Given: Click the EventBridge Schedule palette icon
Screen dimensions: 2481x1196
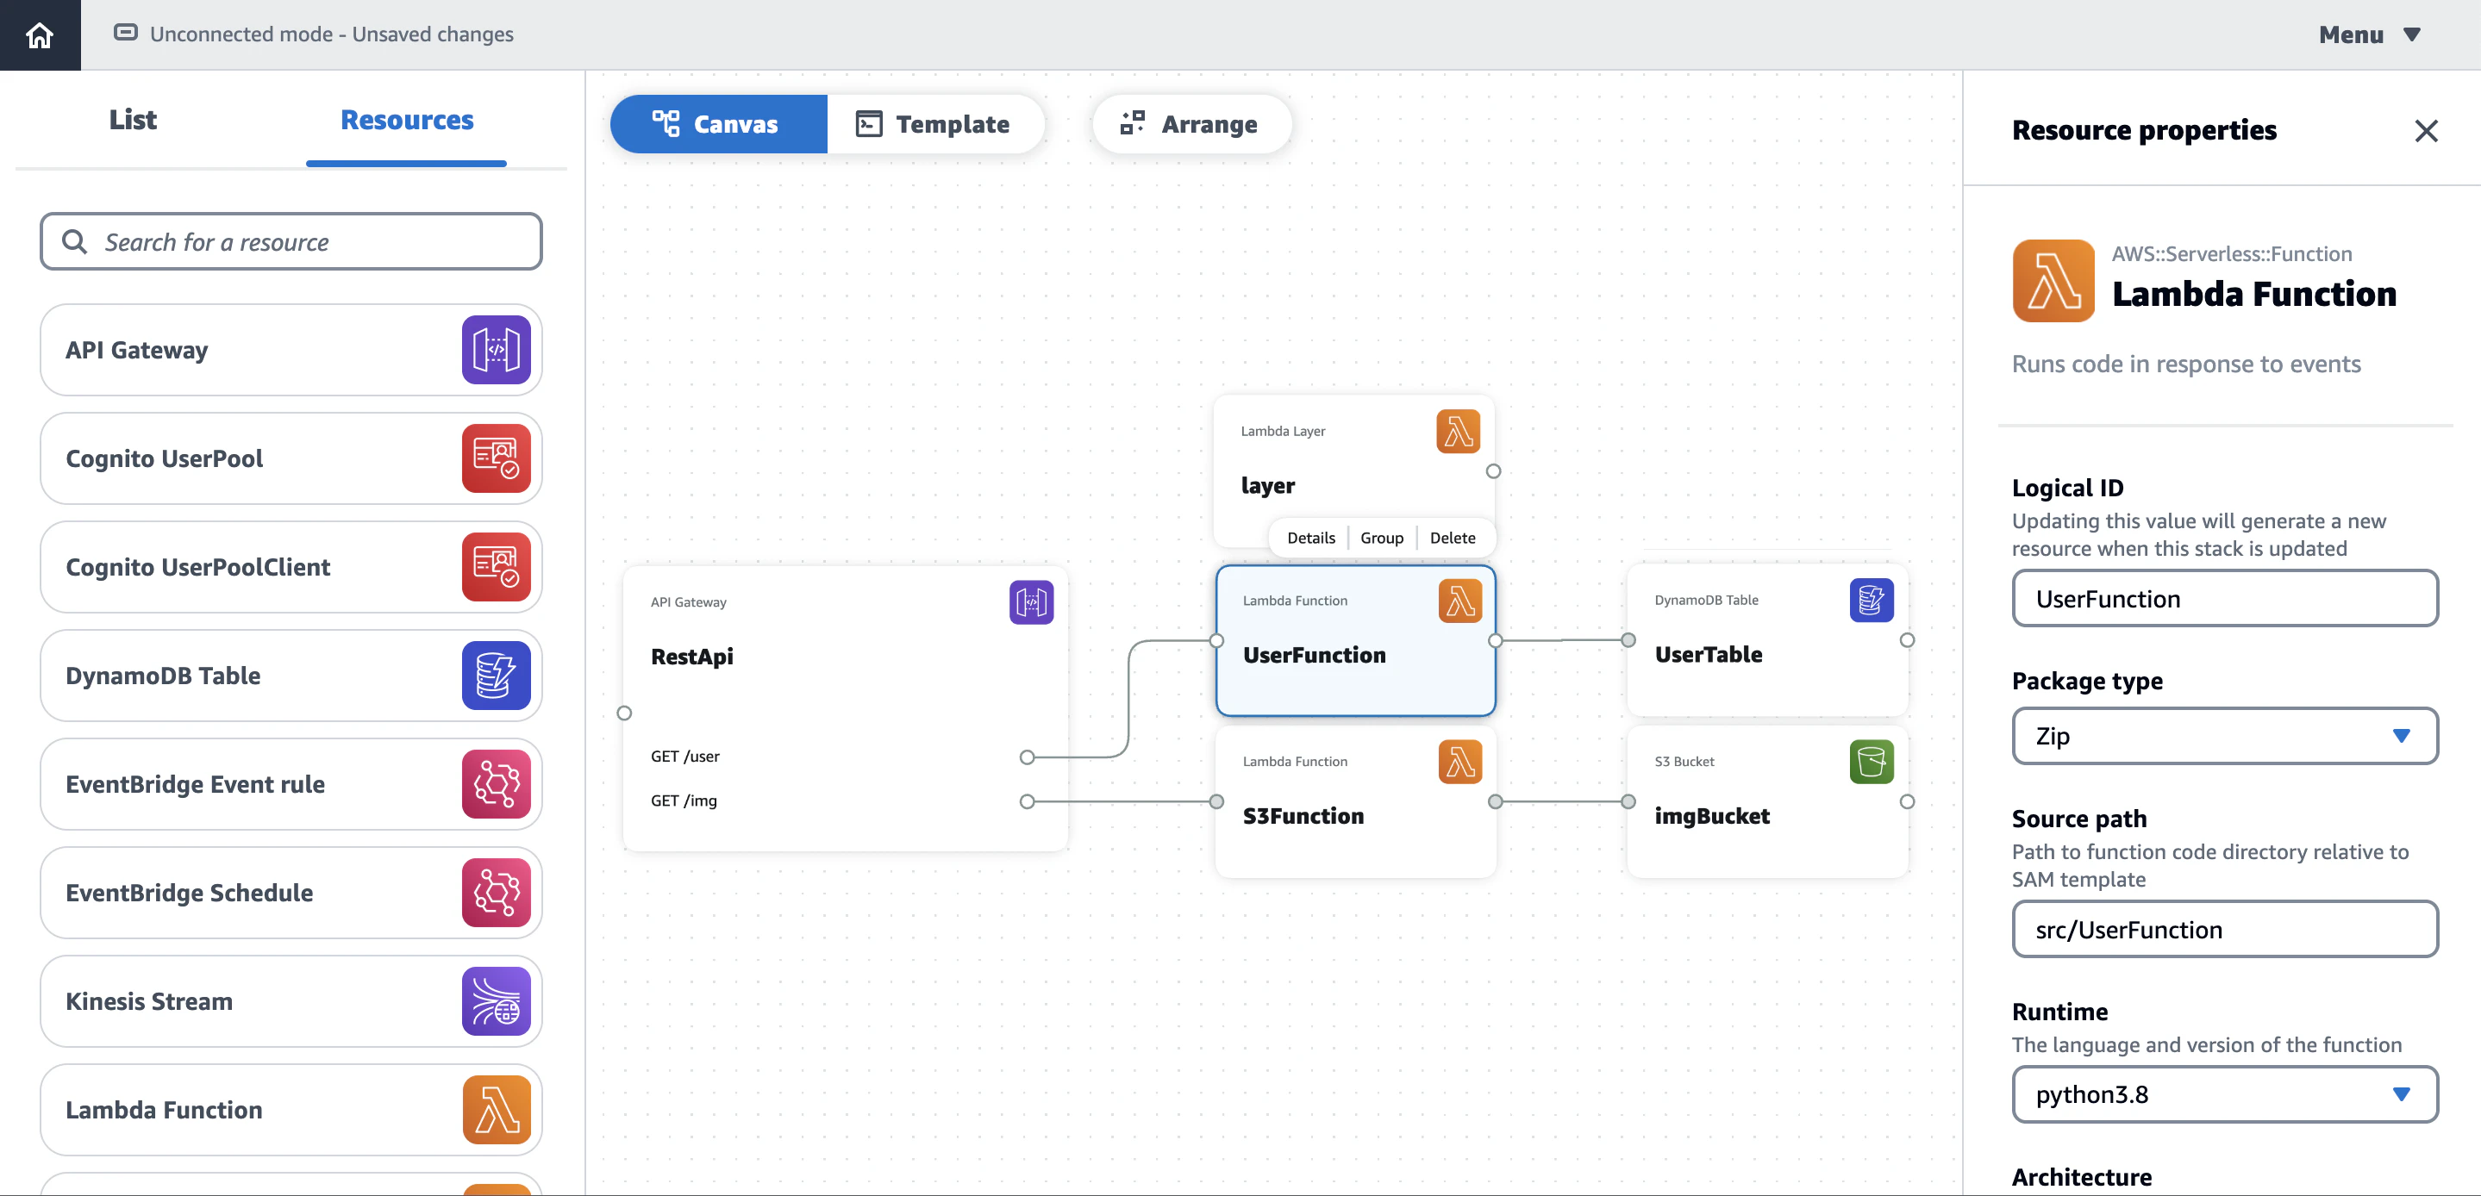Looking at the screenshot, I should coord(496,893).
